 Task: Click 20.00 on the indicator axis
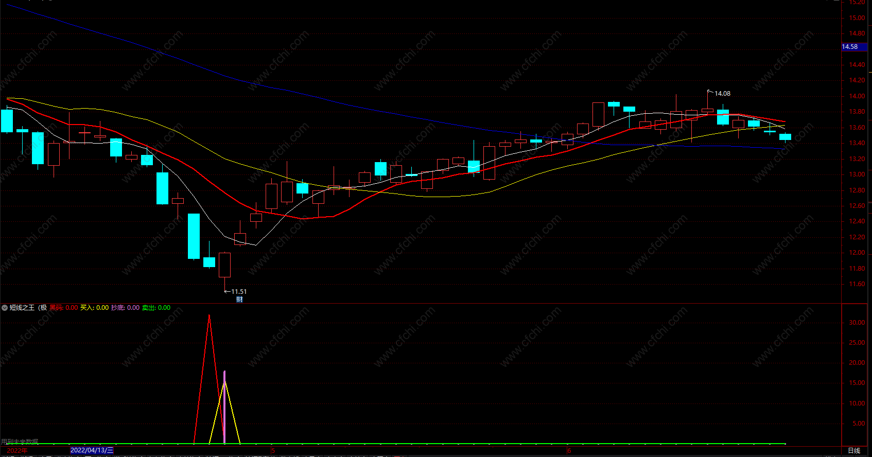click(857, 363)
